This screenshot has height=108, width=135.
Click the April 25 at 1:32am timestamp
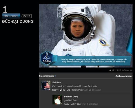93,90
